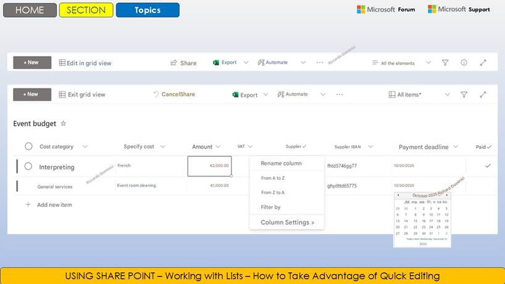The image size is (505, 284).
Task: Open Supplier IBAN column dropdown
Action: (x=370, y=146)
